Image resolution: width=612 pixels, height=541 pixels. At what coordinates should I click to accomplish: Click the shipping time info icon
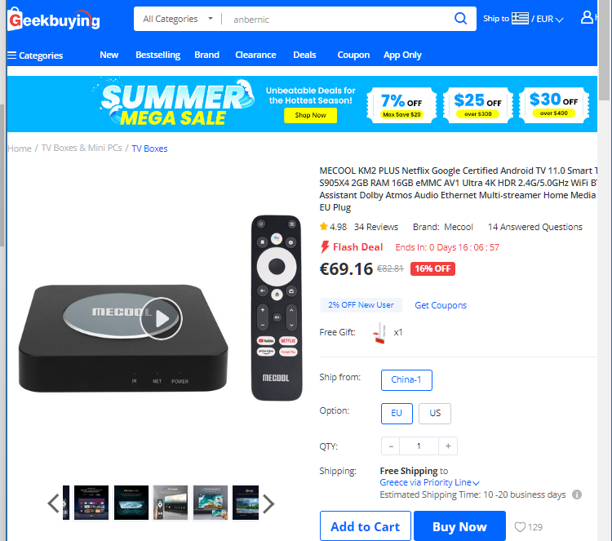click(576, 494)
